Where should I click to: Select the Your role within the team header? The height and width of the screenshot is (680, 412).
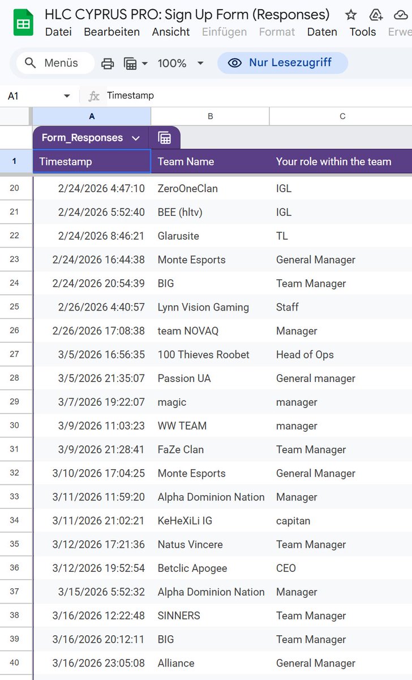point(341,161)
